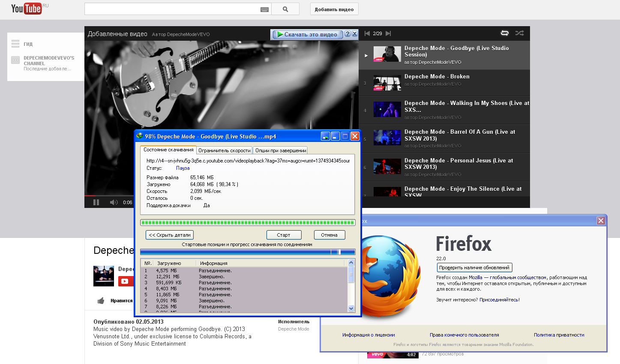The image size is (620, 364).
Task: Collapse details with 'Скрыть детали' button
Action: click(x=170, y=235)
